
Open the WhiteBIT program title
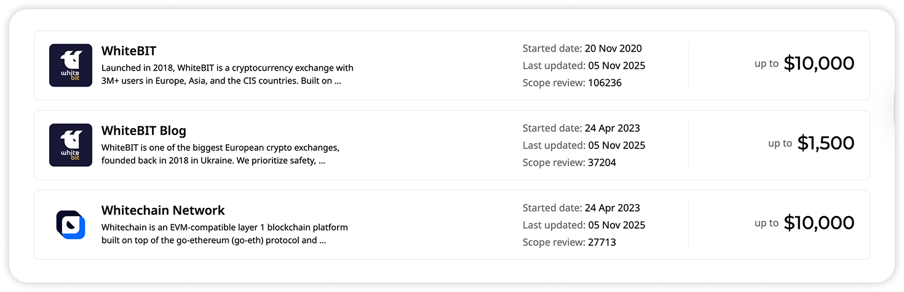(x=129, y=50)
